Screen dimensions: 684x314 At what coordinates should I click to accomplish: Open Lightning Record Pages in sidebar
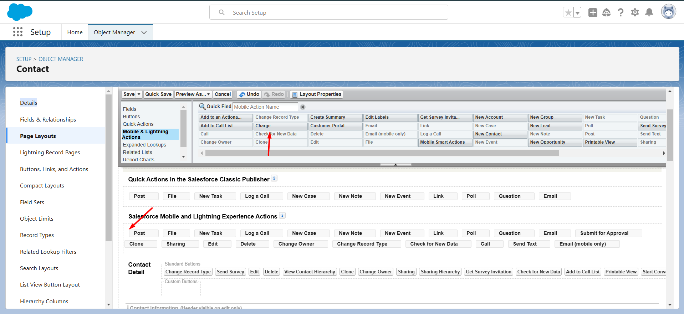click(50, 153)
